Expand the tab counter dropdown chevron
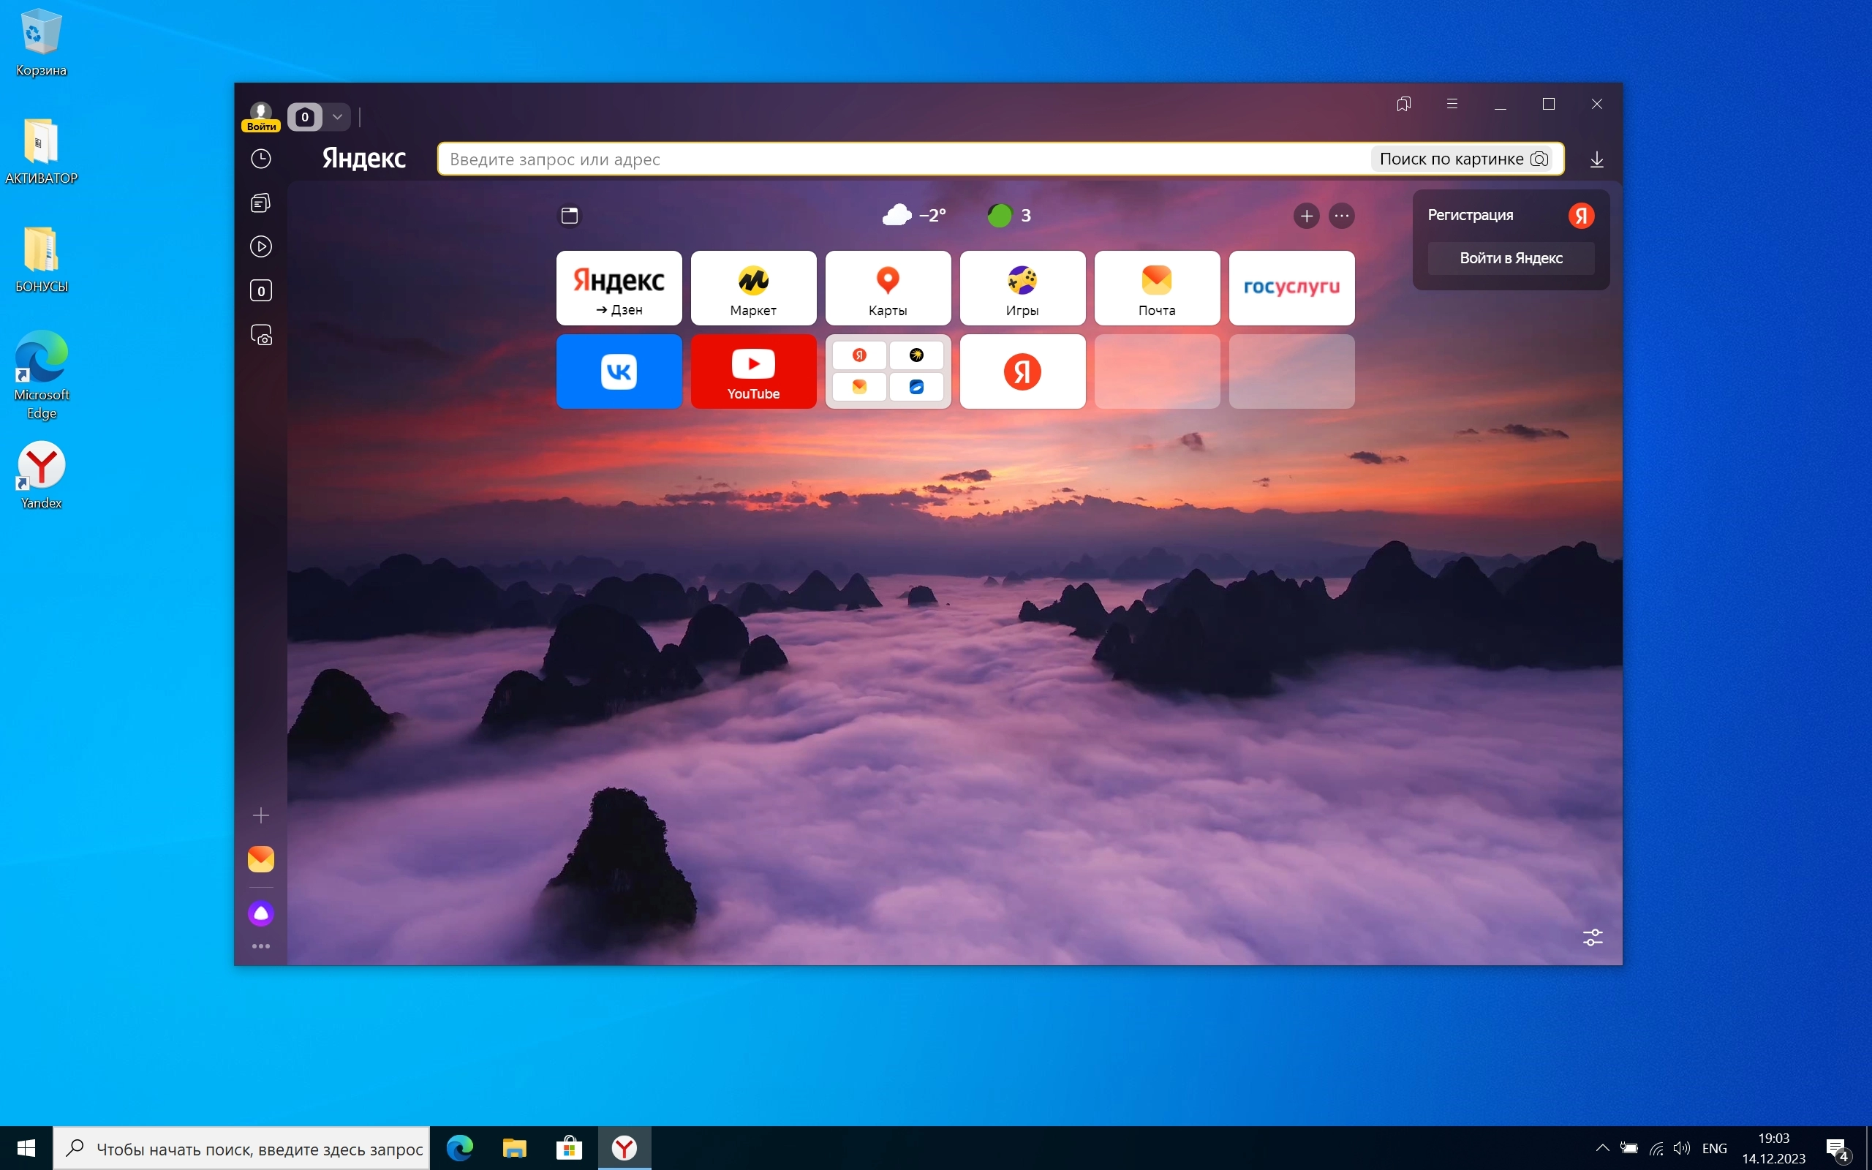The image size is (1872, 1170). [x=337, y=117]
